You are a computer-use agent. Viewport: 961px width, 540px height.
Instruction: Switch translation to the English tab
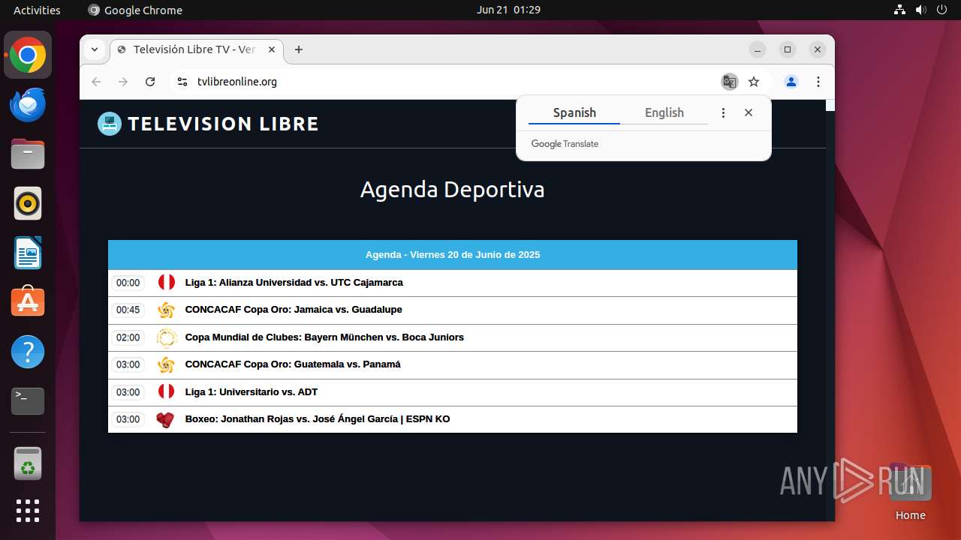[664, 112]
